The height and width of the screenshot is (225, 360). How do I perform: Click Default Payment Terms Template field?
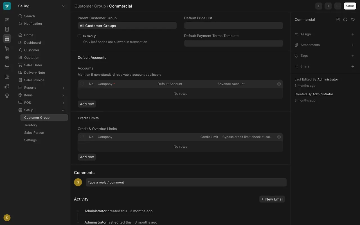pyautogui.click(x=233, y=43)
